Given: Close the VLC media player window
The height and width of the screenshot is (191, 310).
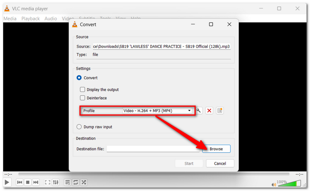Looking at the screenshot, I should pyautogui.click(x=297, y=9).
